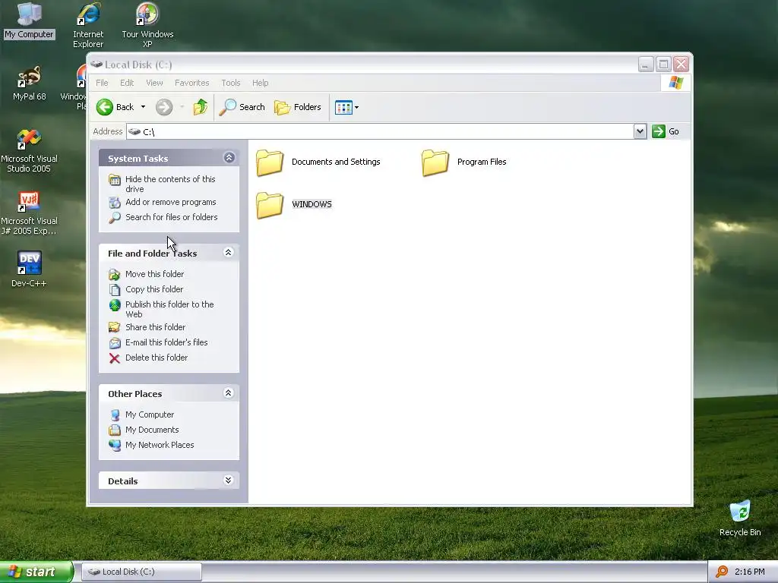The image size is (778, 583).
Task: Click Delete this folder link
Action: 157,358
